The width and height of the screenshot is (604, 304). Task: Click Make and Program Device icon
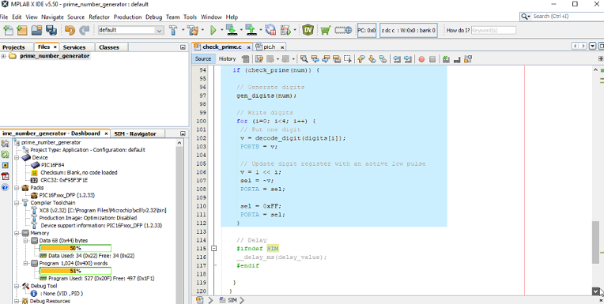coord(231,30)
